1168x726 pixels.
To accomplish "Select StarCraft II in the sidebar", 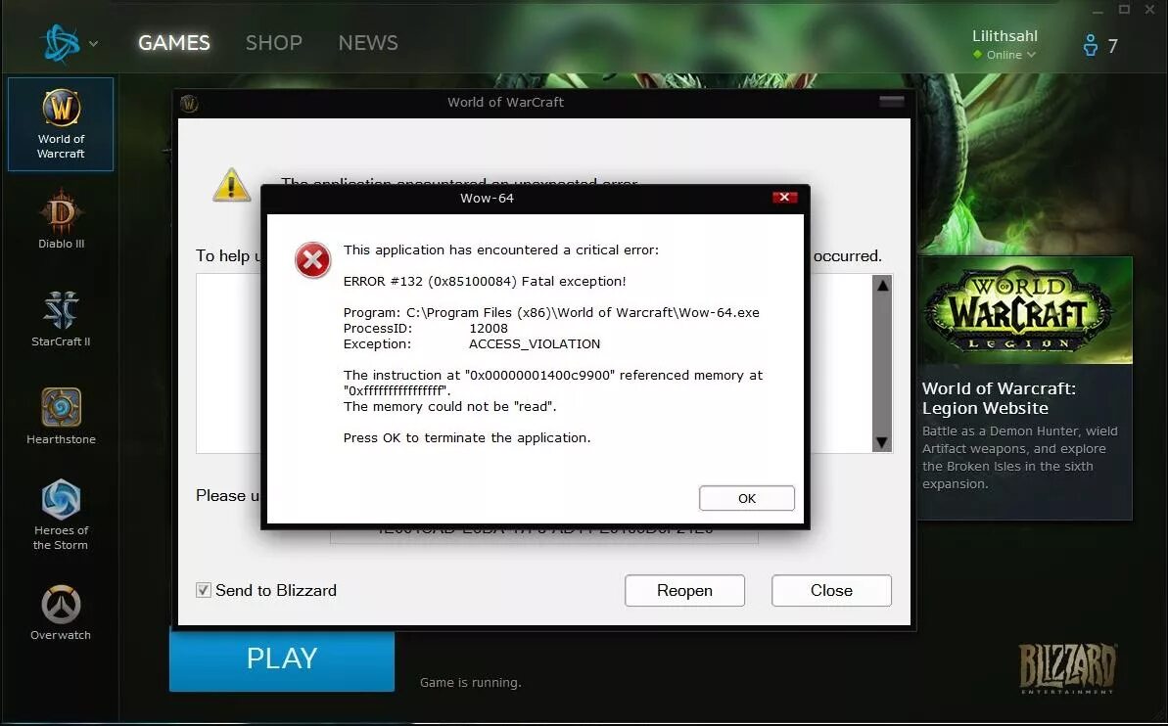I will pos(61,319).
